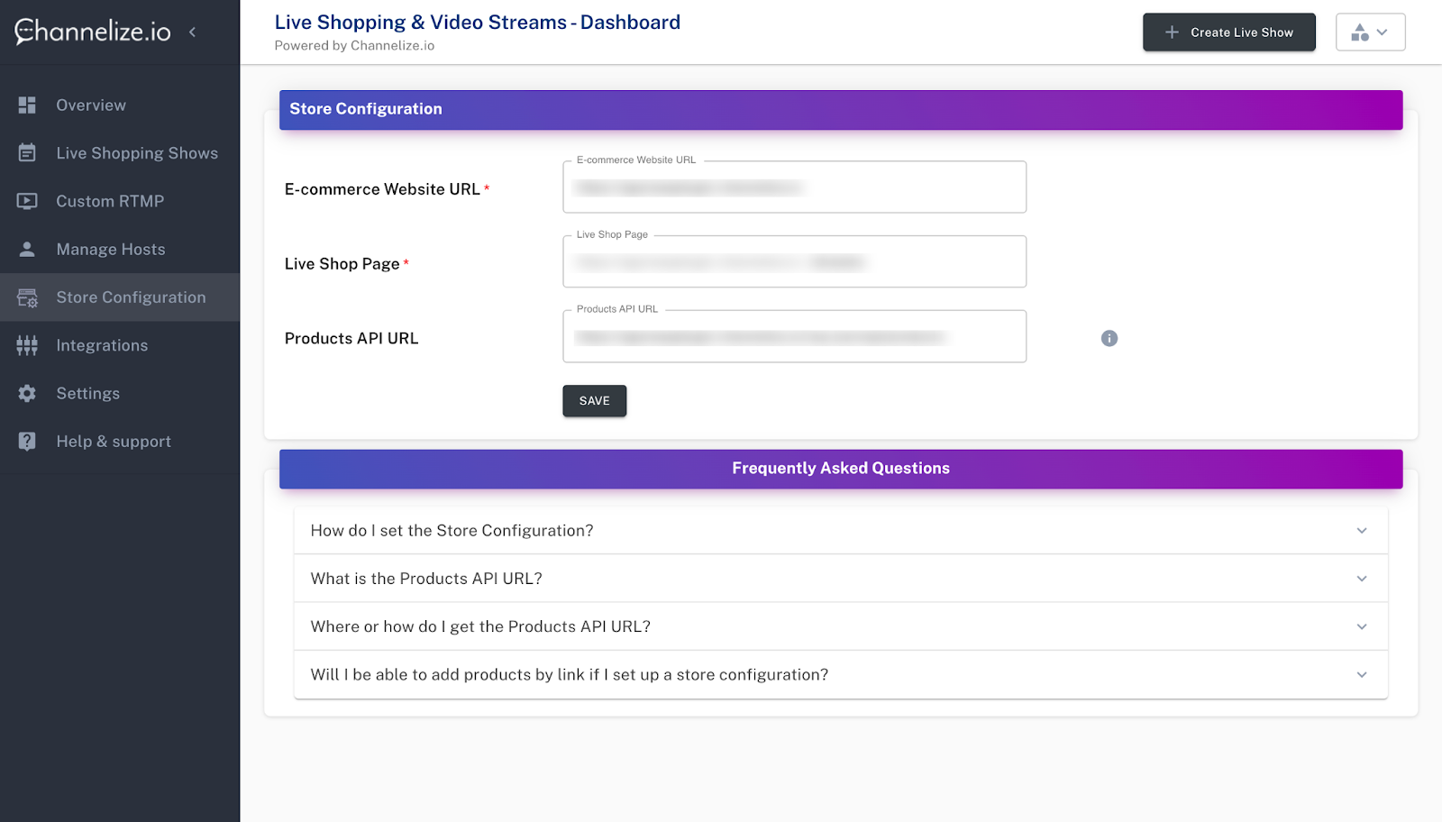This screenshot has width=1442, height=822.
Task: Open the Integrations page
Action: point(120,345)
